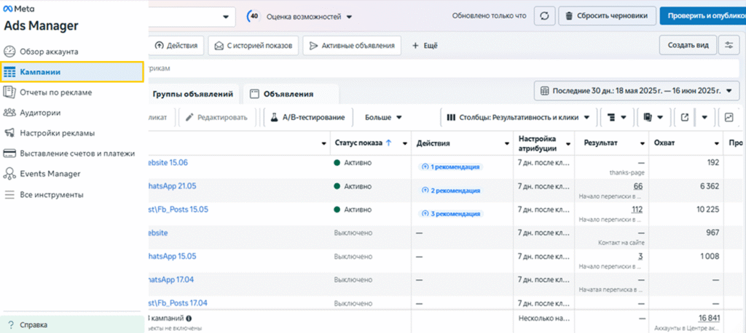Open Все инструменты hamburger icon
746x333 pixels.
click(x=9, y=195)
